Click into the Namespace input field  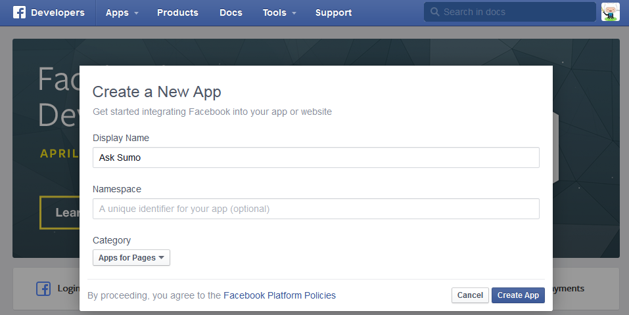coord(315,209)
